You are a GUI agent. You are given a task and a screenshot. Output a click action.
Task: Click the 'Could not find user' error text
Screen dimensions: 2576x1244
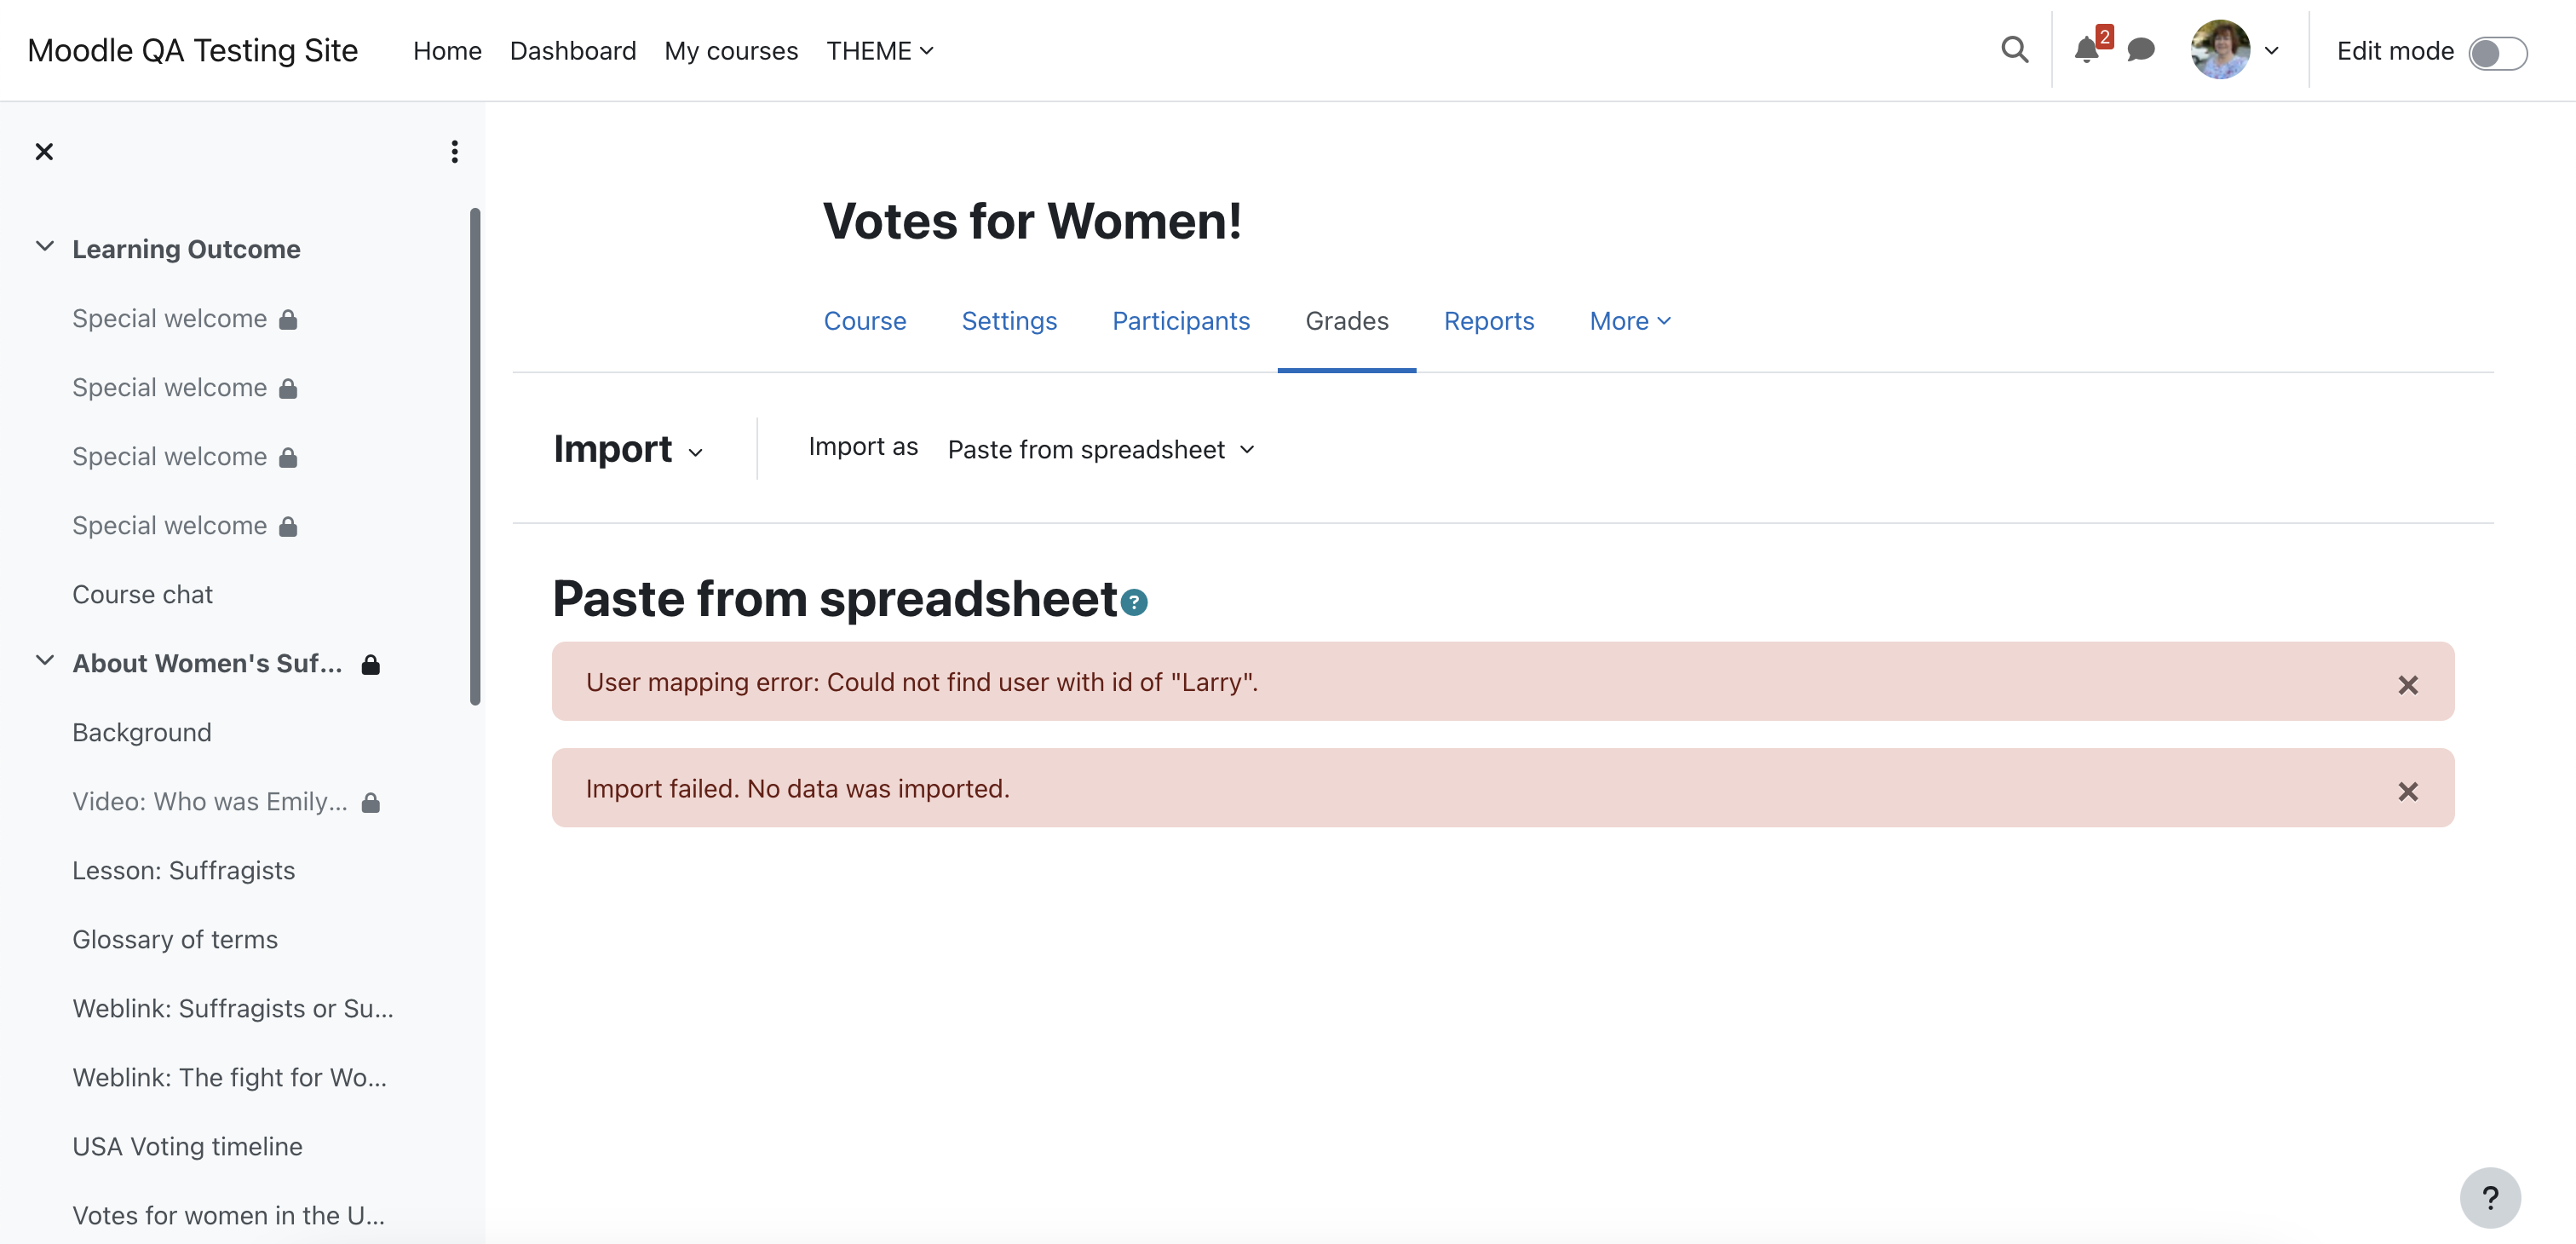tap(922, 682)
